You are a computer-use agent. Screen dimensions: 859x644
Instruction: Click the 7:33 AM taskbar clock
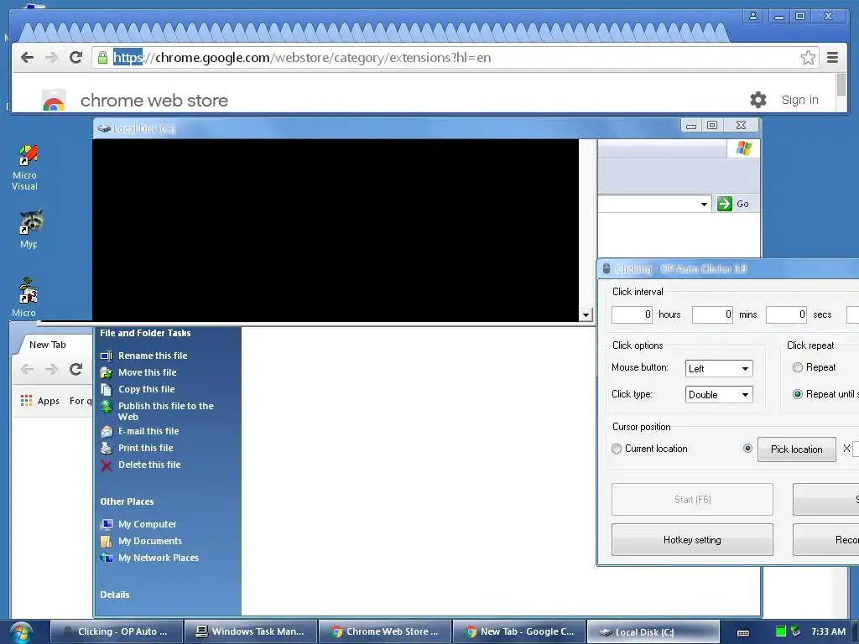point(828,631)
